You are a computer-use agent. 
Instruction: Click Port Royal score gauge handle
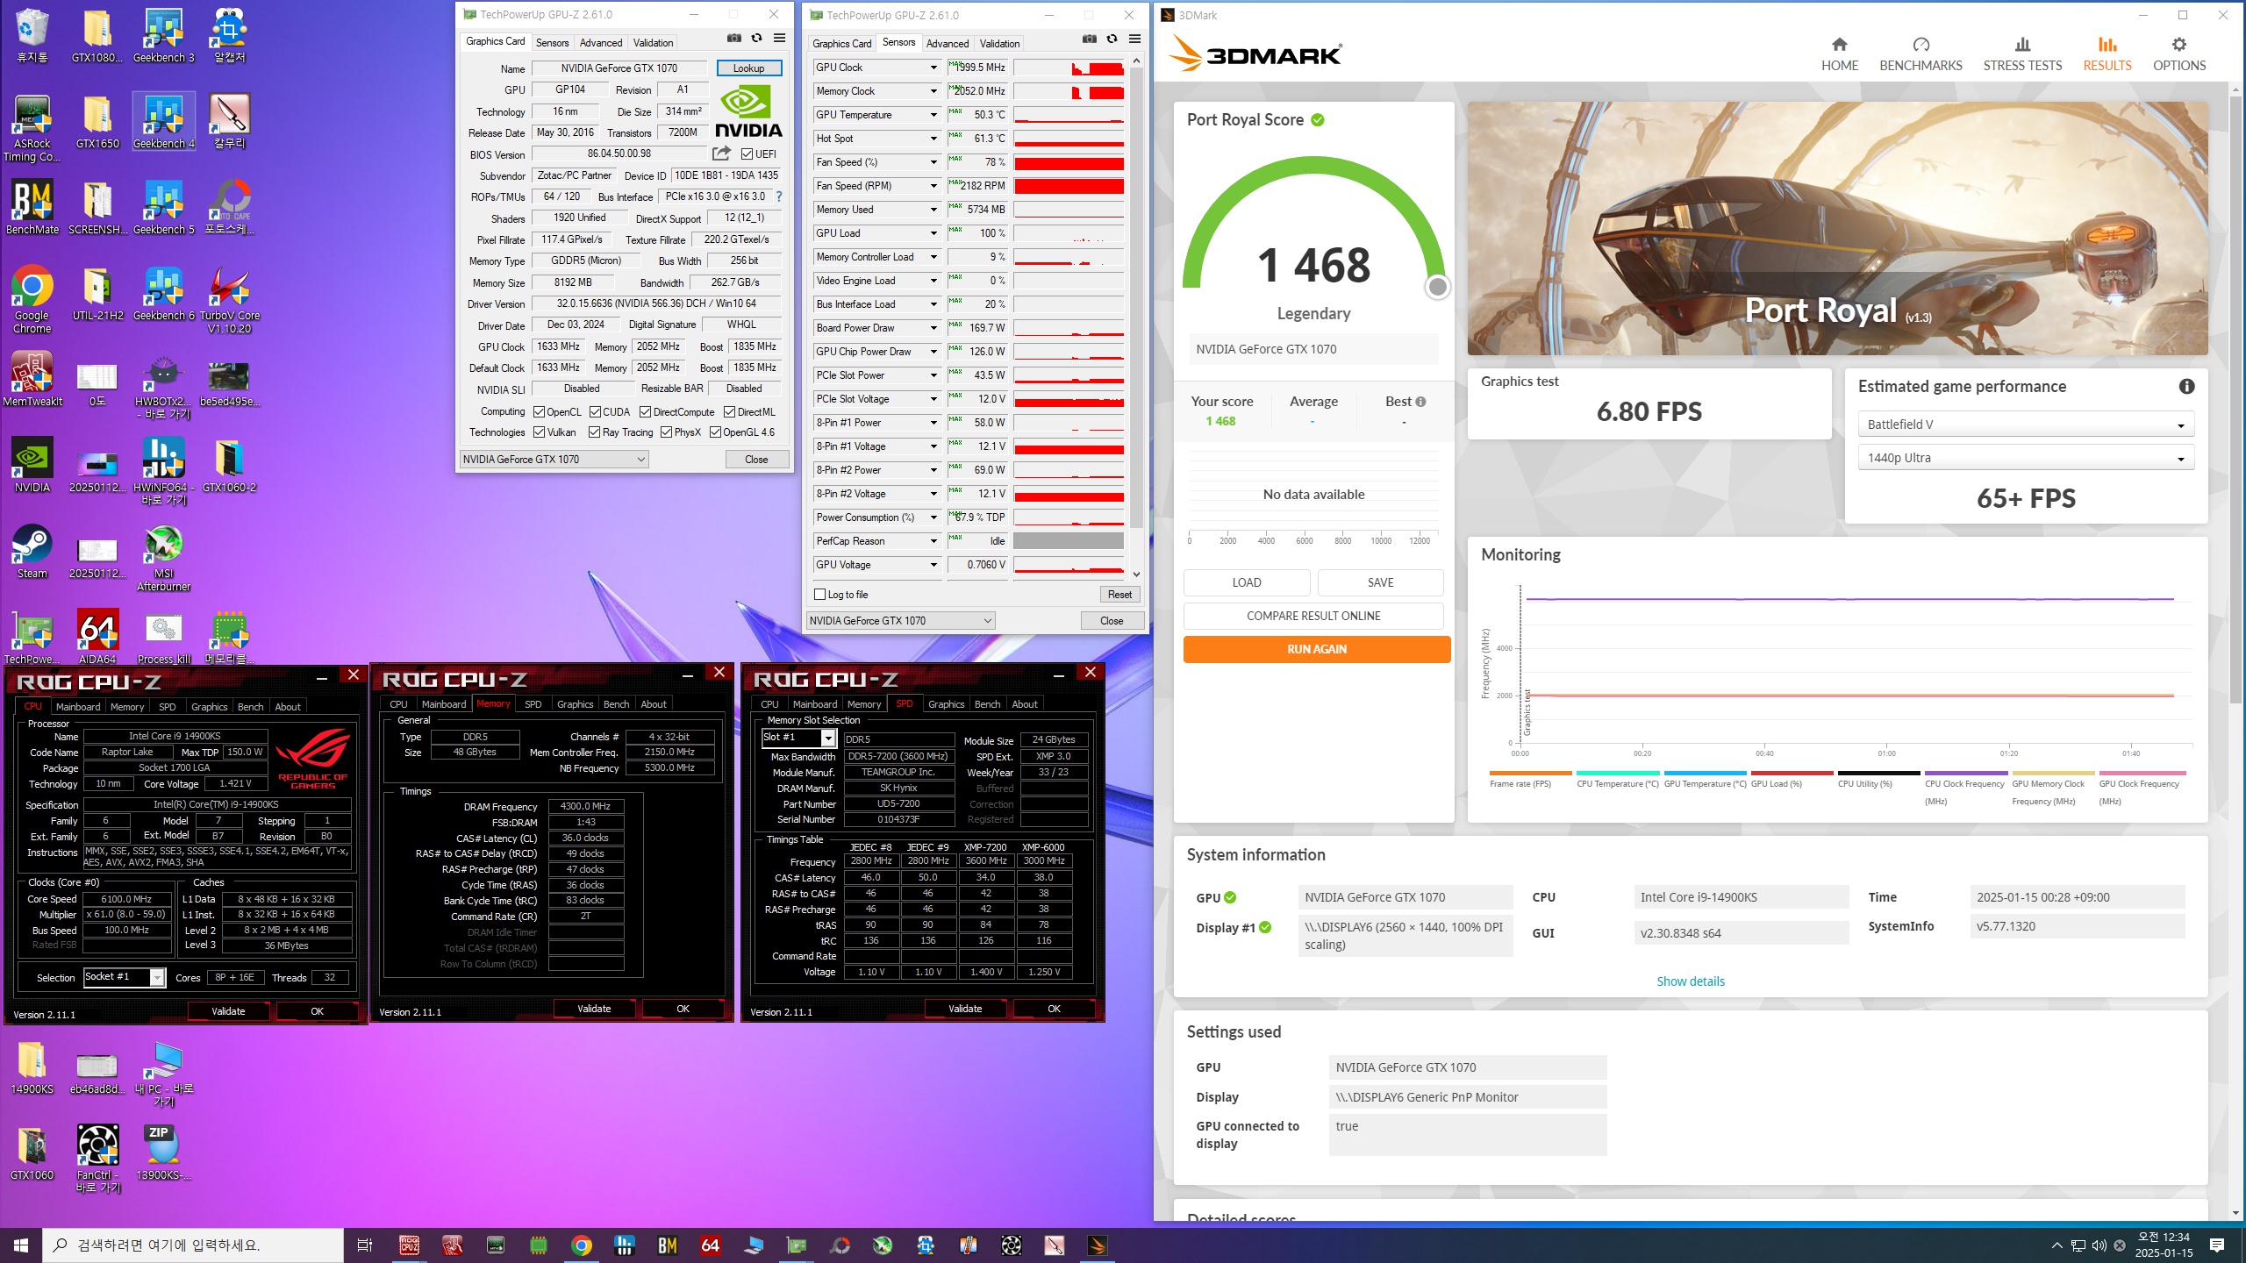click(x=1437, y=287)
